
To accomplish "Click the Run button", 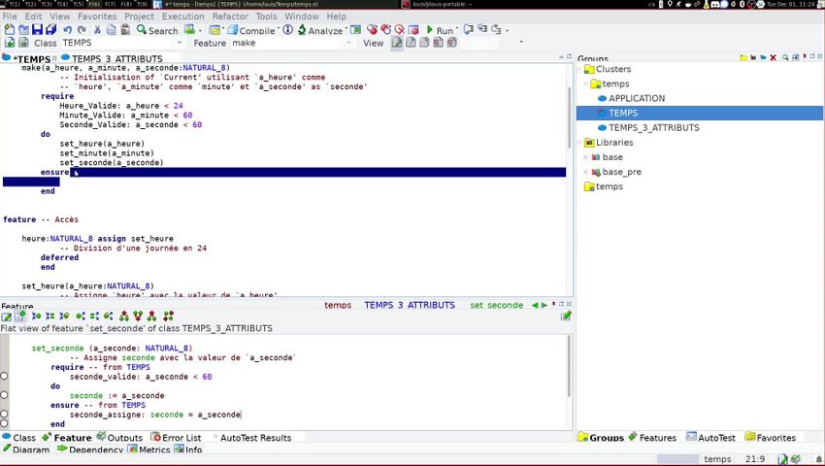I will point(440,30).
